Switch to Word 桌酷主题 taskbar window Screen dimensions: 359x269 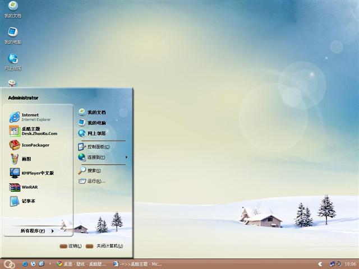coord(137,264)
